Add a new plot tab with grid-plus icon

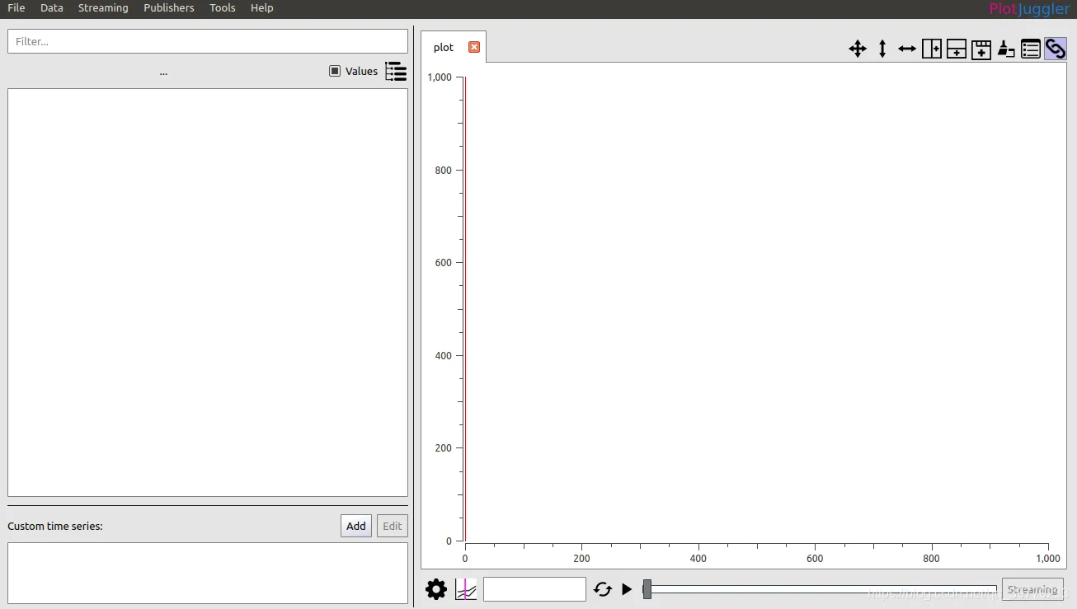[981, 49]
